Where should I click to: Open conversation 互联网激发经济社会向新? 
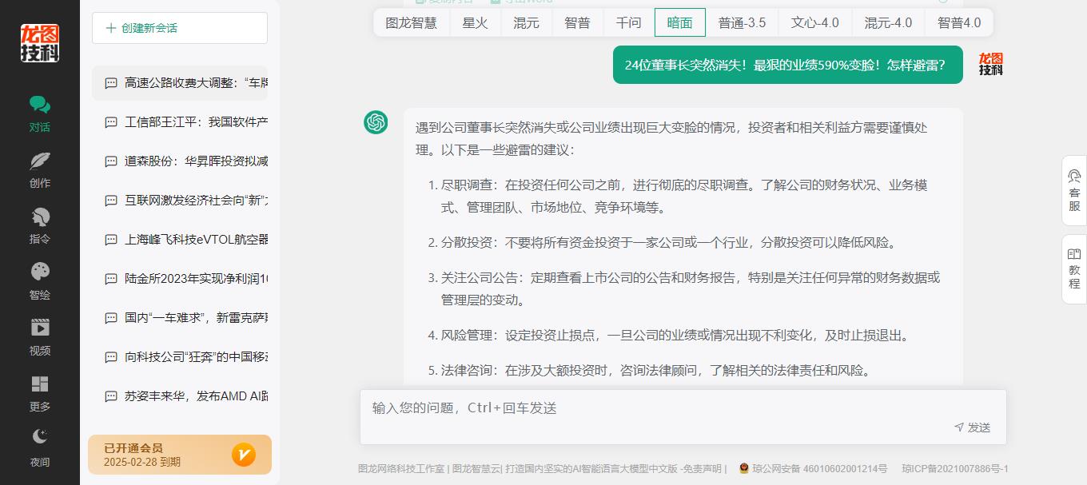click(180, 201)
